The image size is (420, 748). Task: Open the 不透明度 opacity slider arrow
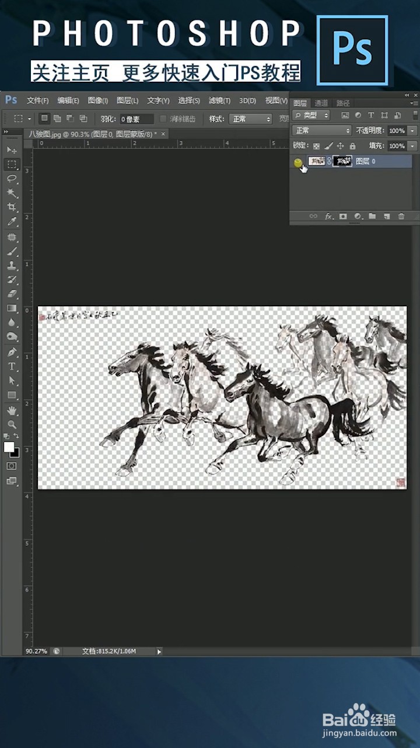tap(413, 131)
